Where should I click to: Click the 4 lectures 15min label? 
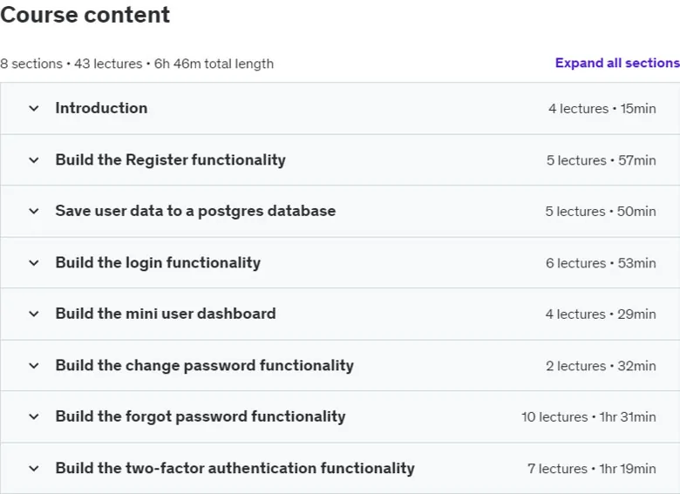(x=602, y=108)
